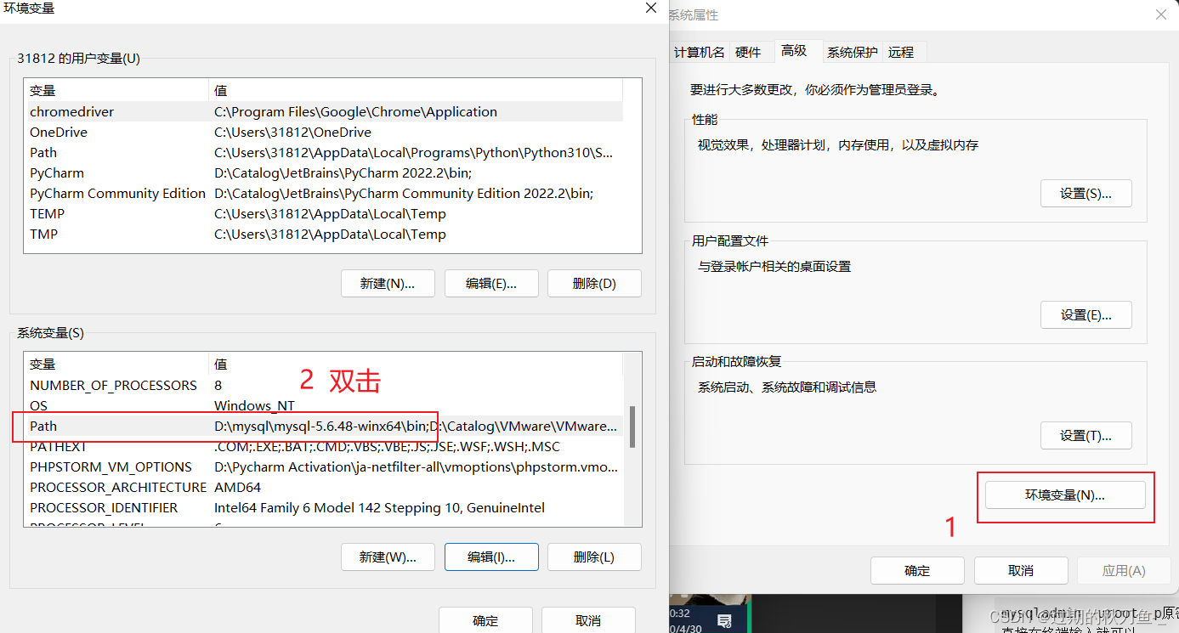Click system variables list scrollbar thumb

tap(632, 427)
